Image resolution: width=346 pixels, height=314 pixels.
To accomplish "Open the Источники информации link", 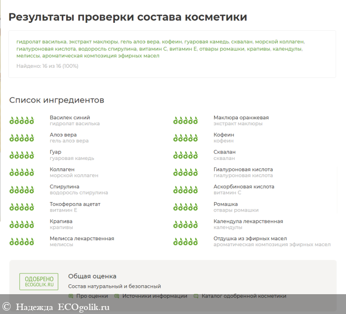I will [x=155, y=296].
